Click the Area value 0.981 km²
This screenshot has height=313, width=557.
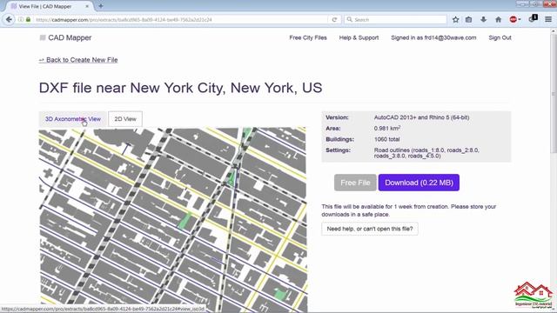(x=387, y=128)
